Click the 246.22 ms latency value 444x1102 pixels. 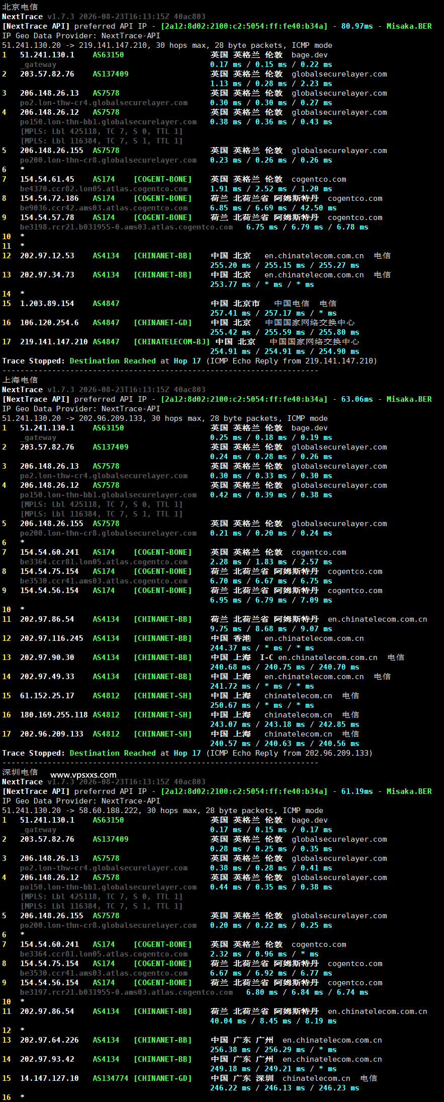230,1088
